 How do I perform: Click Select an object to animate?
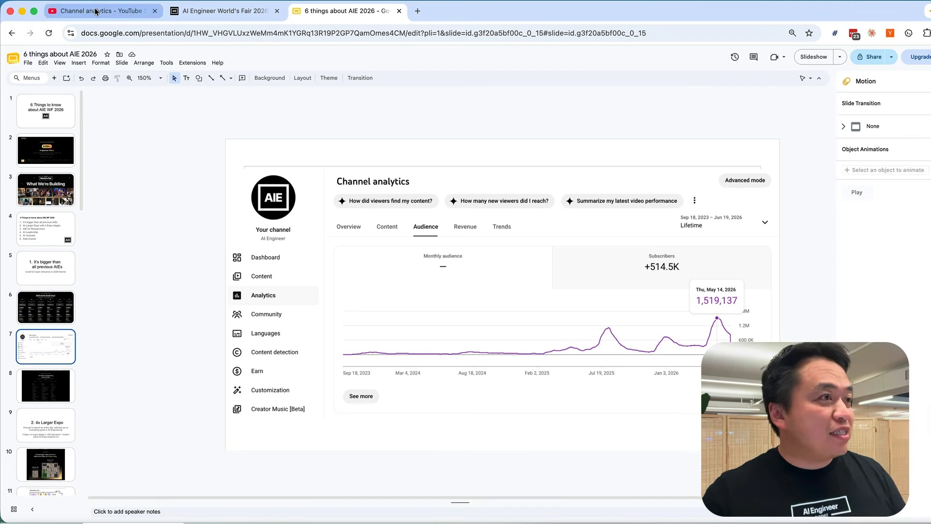tap(884, 170)
